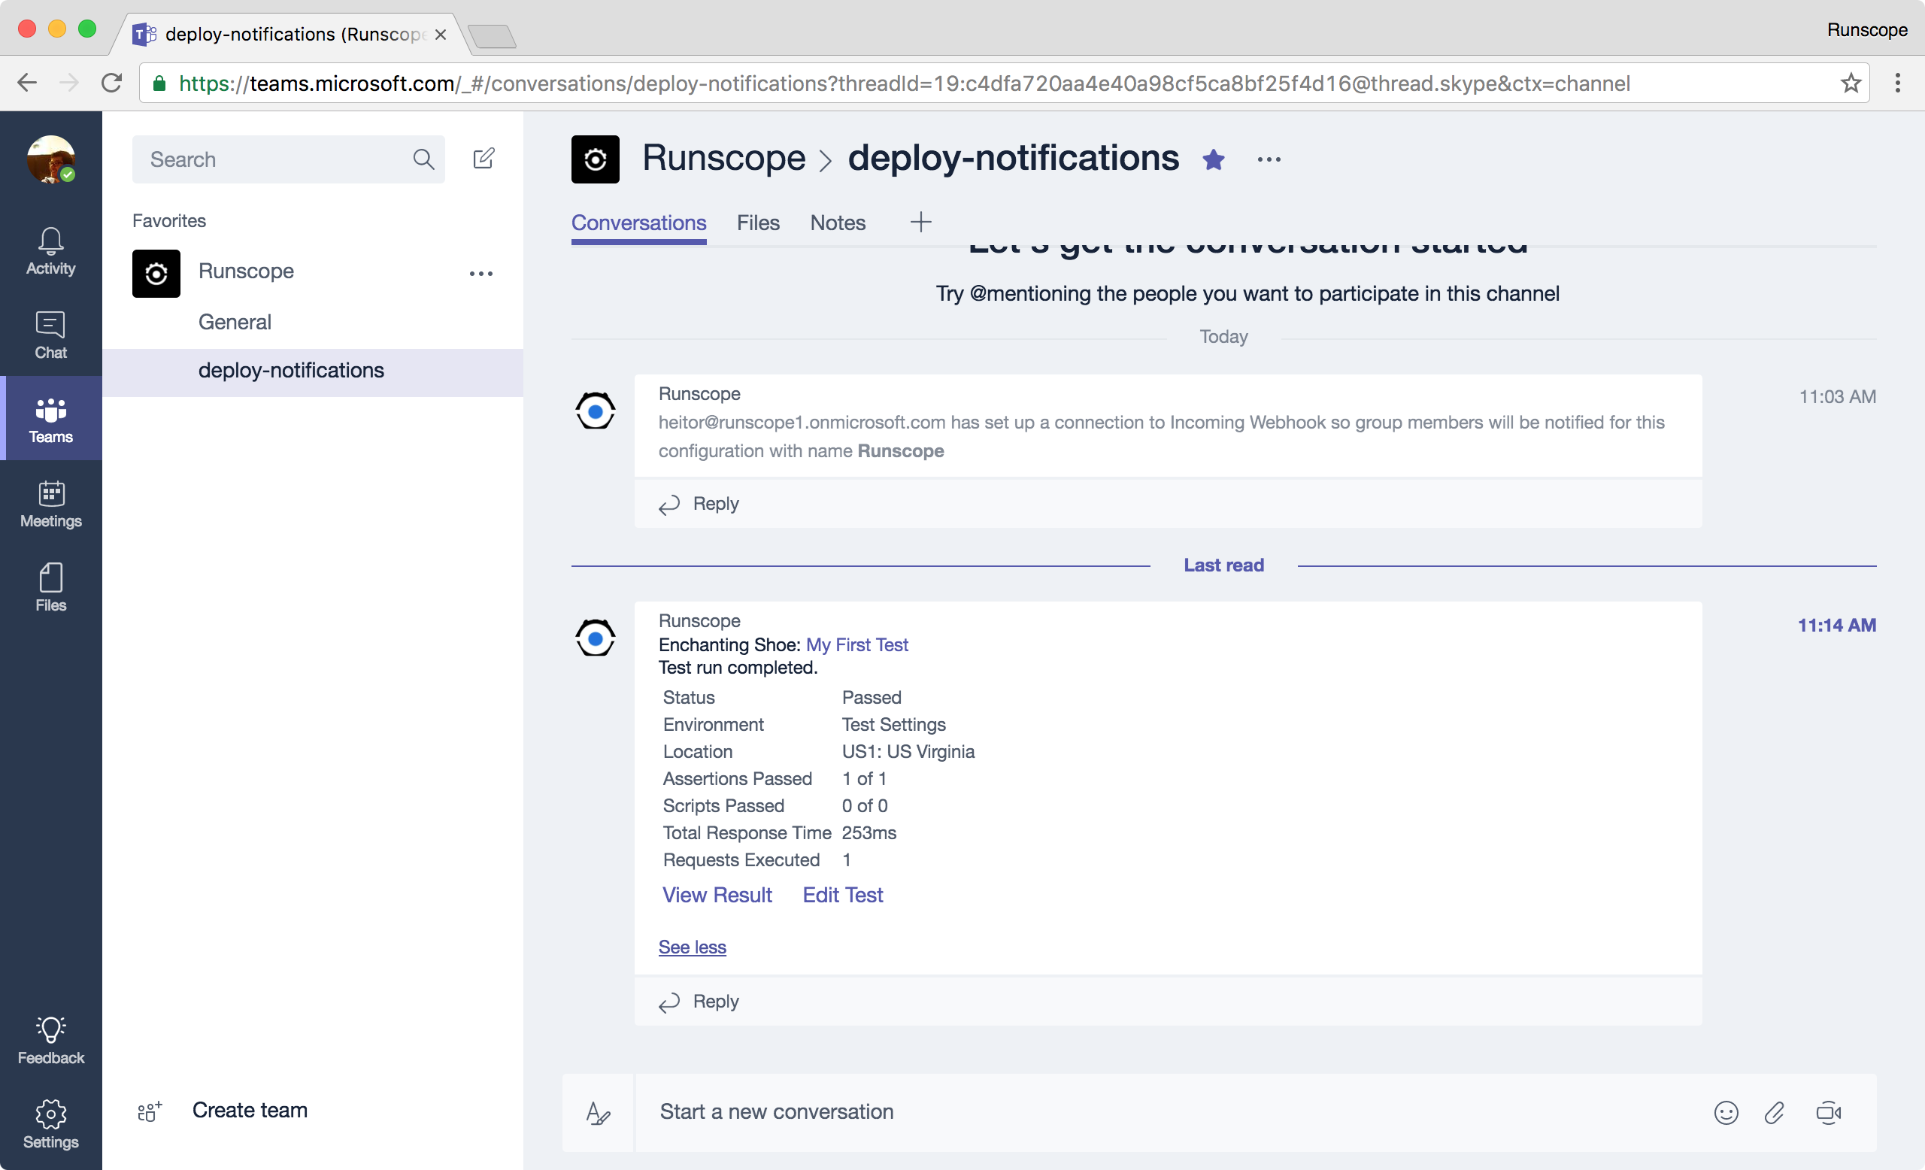Image resolution: width=1925 pixels, height=1170 pixels.
Task: Open the emoji picker
Action: coord(1726,1112)
